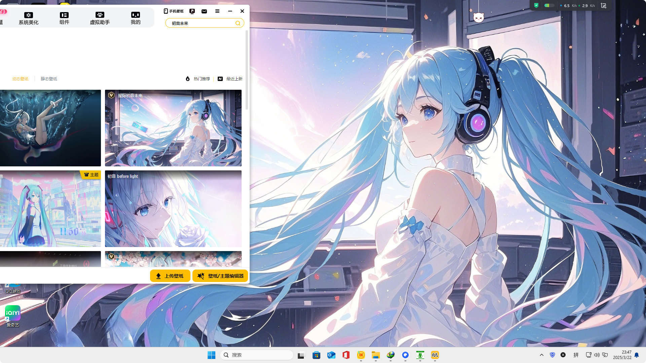Click the mail envelope icon in title bar
This screenshot has width=646, height=363.
204,11
